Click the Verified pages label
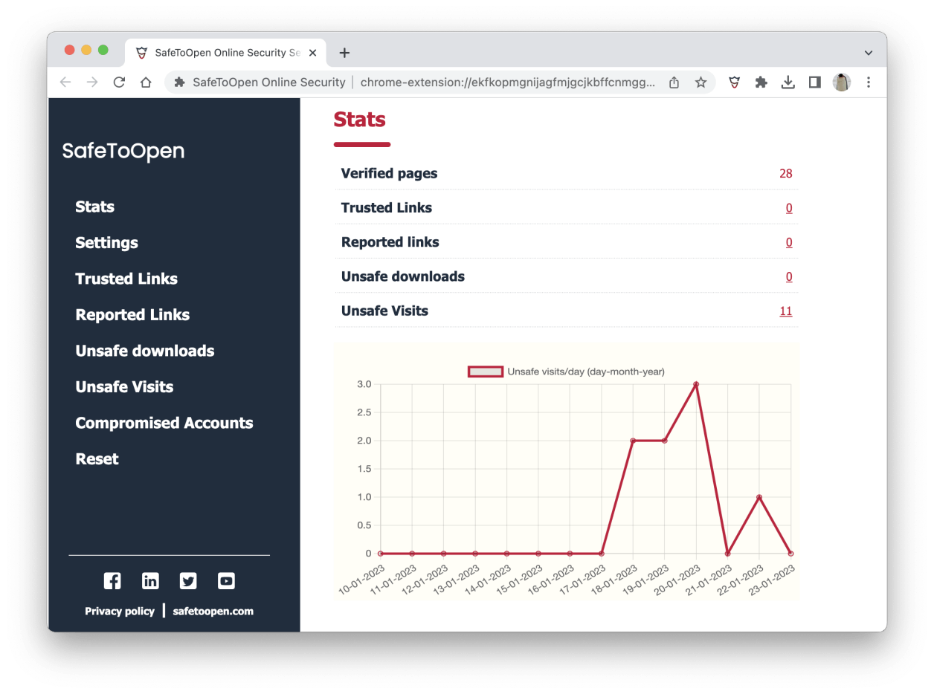This screenshot has height=694, width=934. [389, 174]
